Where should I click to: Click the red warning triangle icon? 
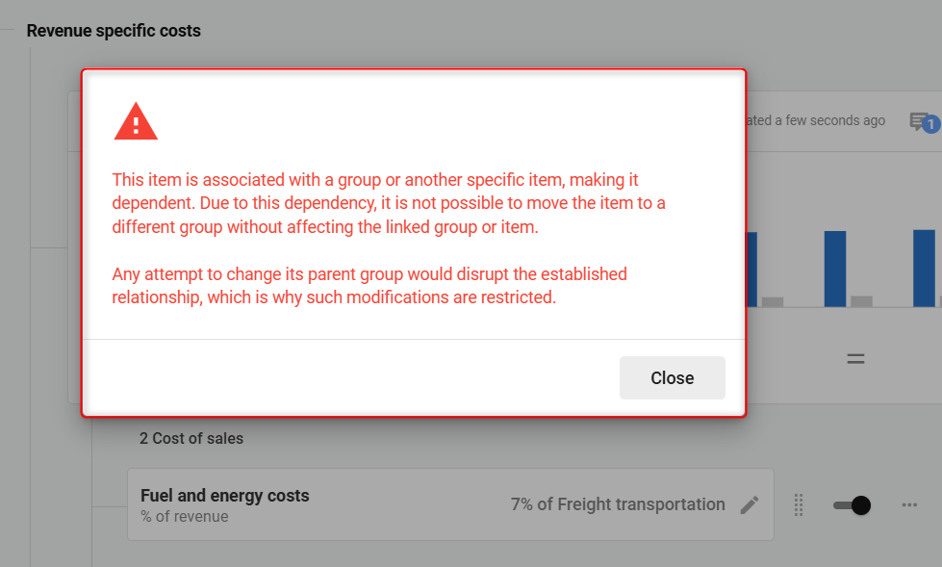pos(136,122)
